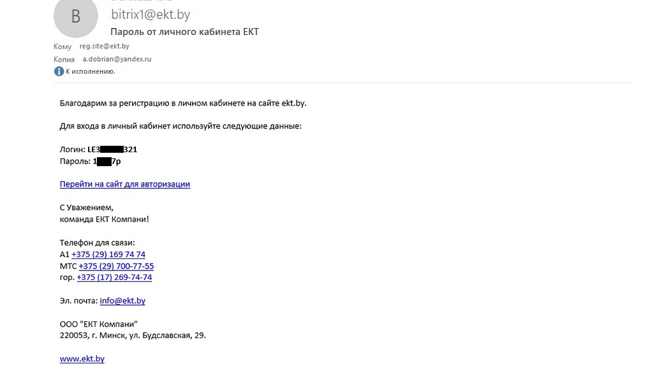The height and width of the screenshot is (366, 653).
Task: Click the Кому label
Action: tap(62, 46)
